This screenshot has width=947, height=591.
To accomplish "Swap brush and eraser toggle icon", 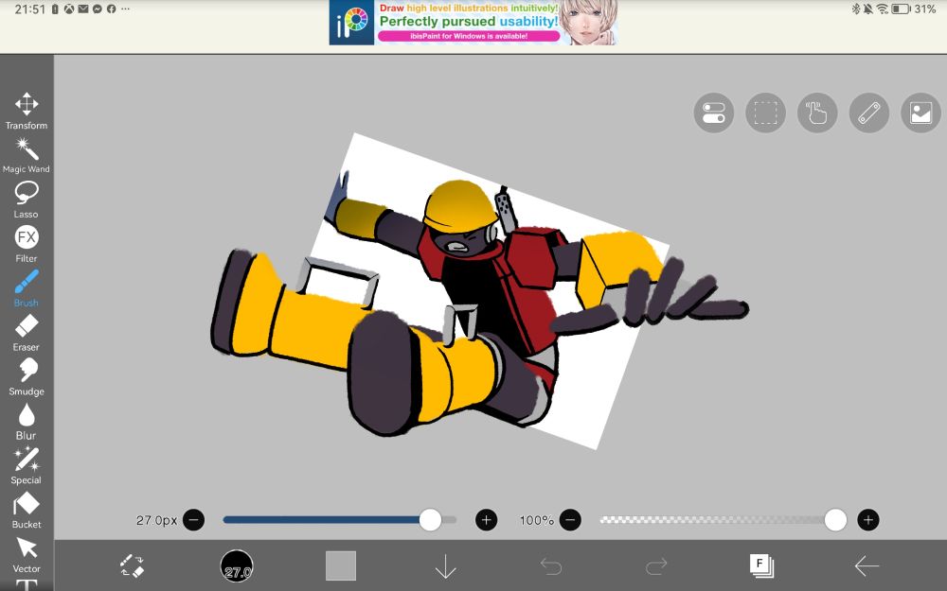I will tap(132, 566).
